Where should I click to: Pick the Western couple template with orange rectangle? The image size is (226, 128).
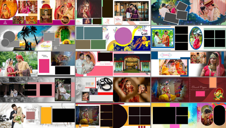click(x=38, y=115)
